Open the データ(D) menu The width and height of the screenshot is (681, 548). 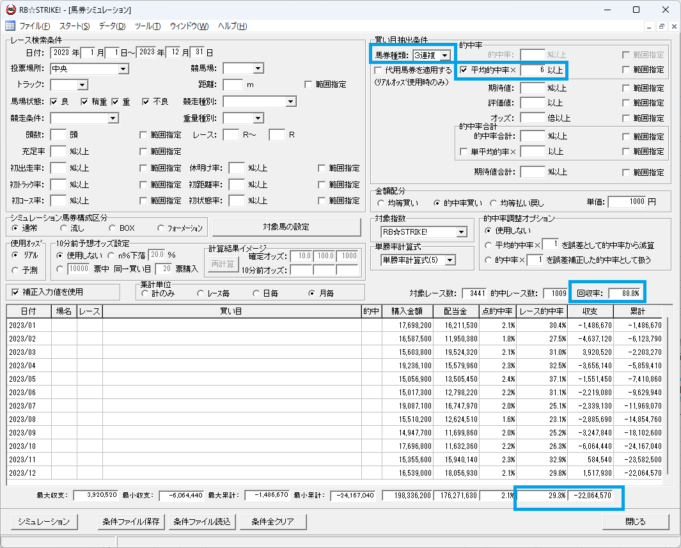[112, 26]
